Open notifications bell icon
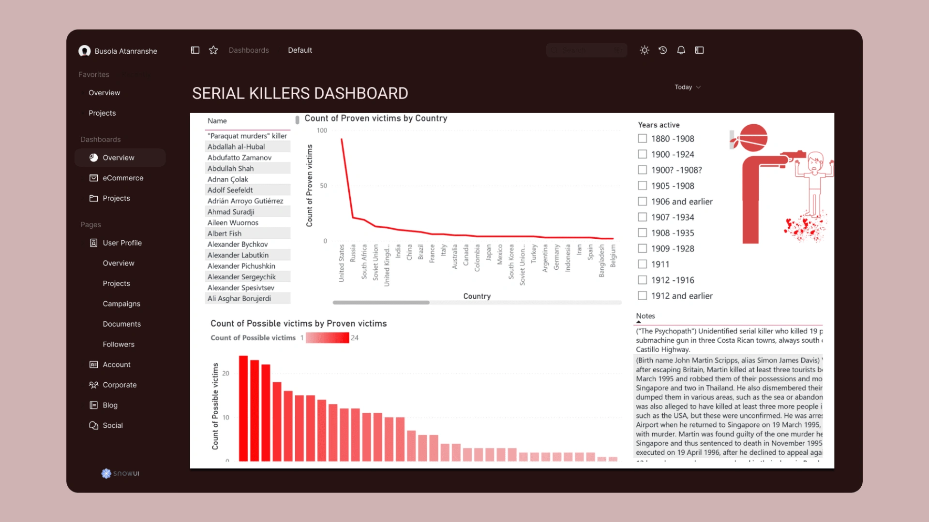This screenshot has height=522, width=929. 681,50
